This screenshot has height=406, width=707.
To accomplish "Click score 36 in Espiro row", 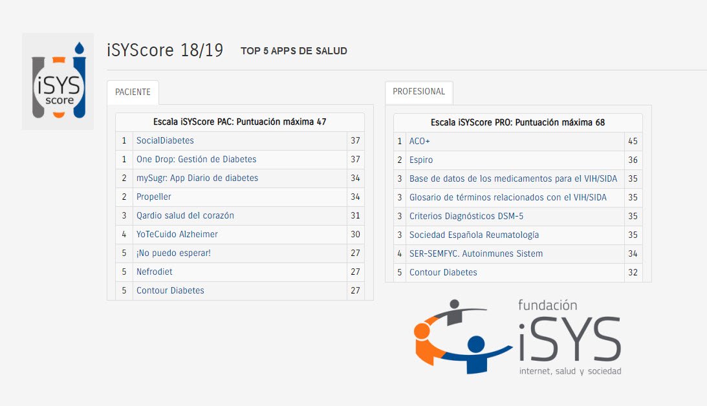I will (x=633, y=160).
